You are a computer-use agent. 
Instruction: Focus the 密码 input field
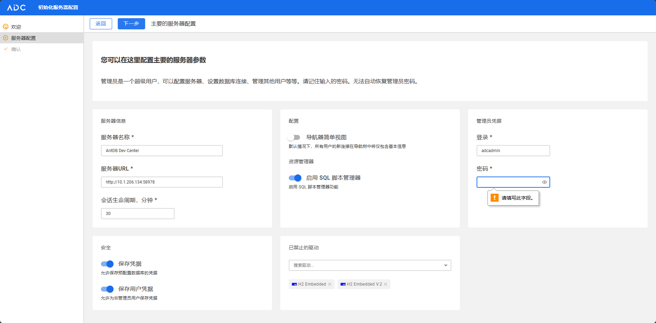(x=513, y=182)
